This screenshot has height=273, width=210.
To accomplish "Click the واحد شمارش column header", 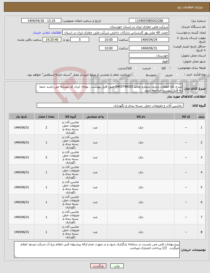I will 95,117.
